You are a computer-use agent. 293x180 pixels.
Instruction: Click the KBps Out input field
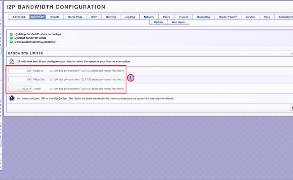click(x=20, y=80)
